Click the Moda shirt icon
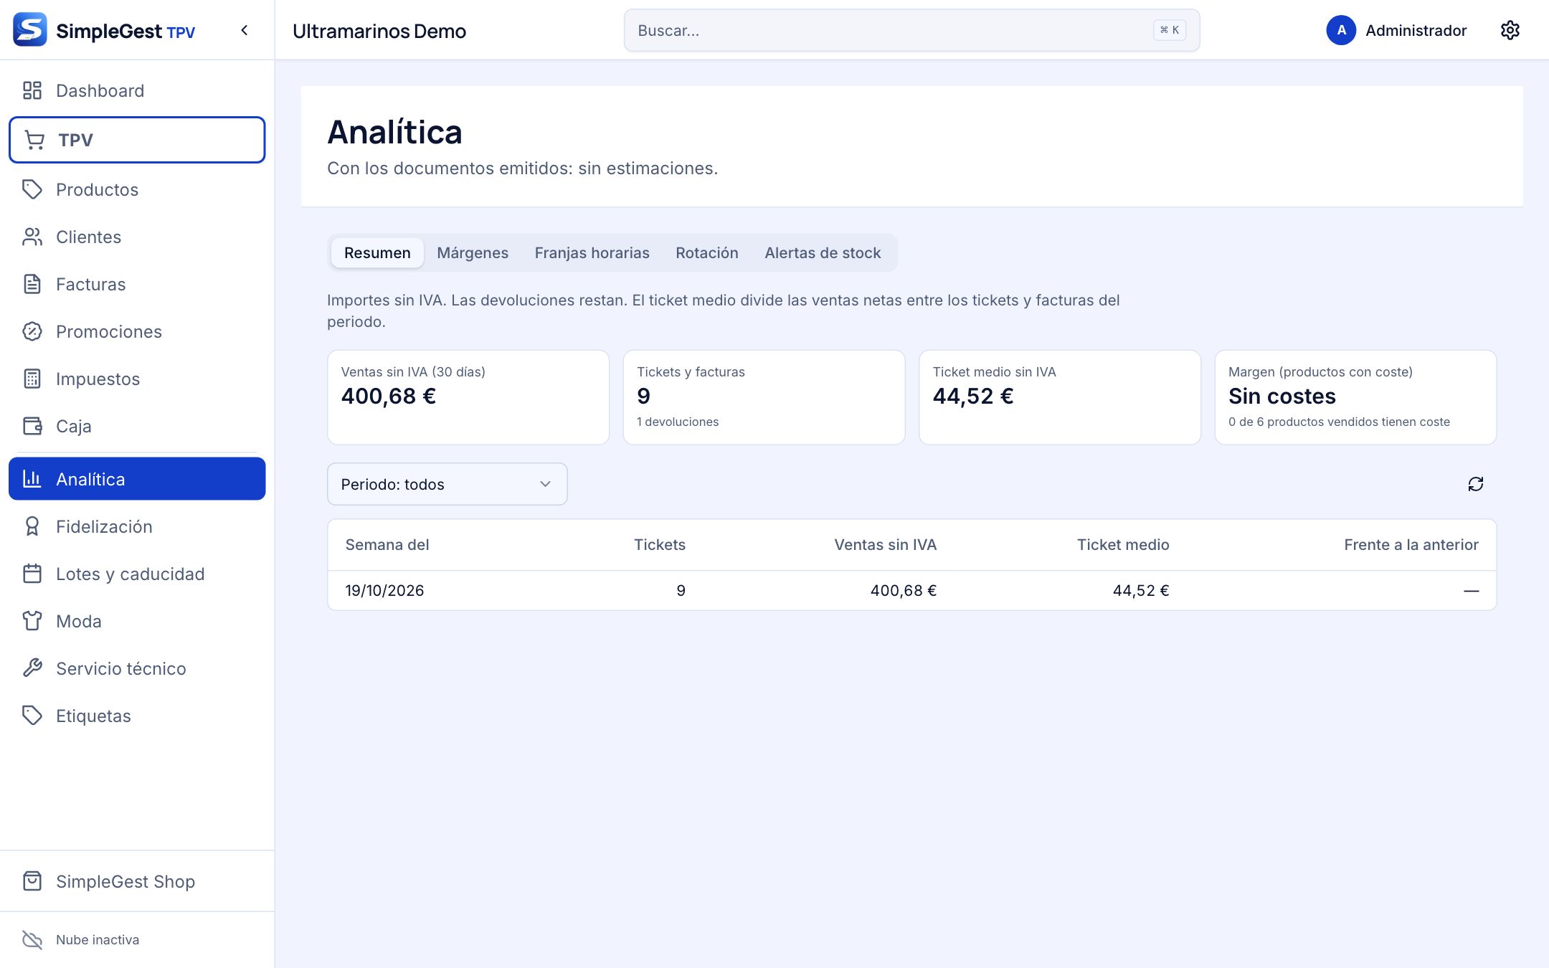Image resolution: width=1549 pixels, height=968 pixels. click(x=32, y=621)
